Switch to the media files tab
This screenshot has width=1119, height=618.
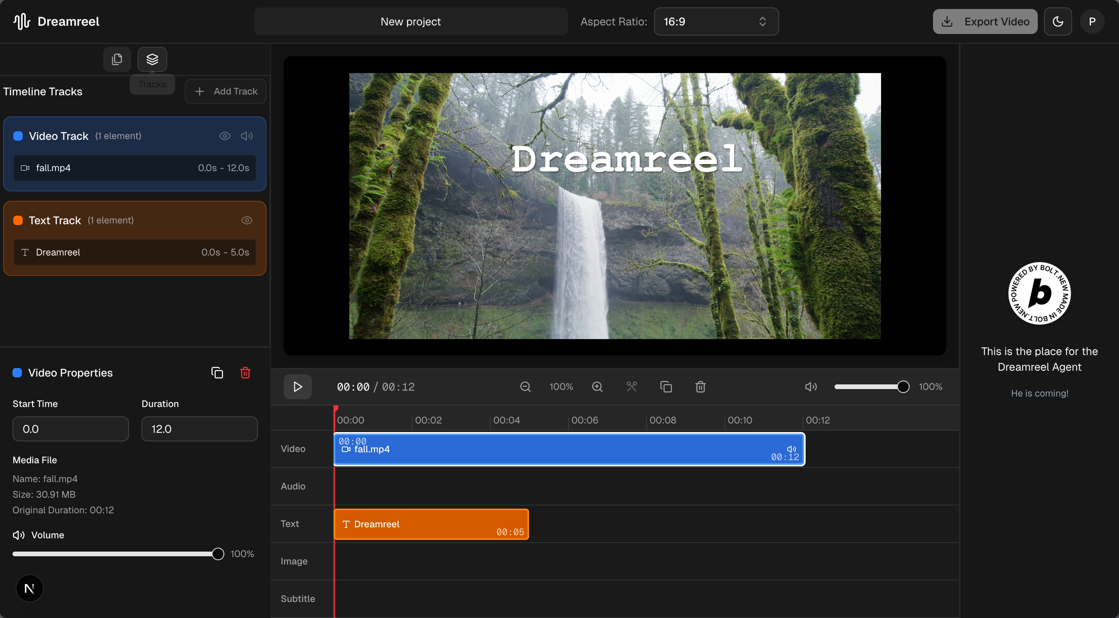click(x=117, y=59)
